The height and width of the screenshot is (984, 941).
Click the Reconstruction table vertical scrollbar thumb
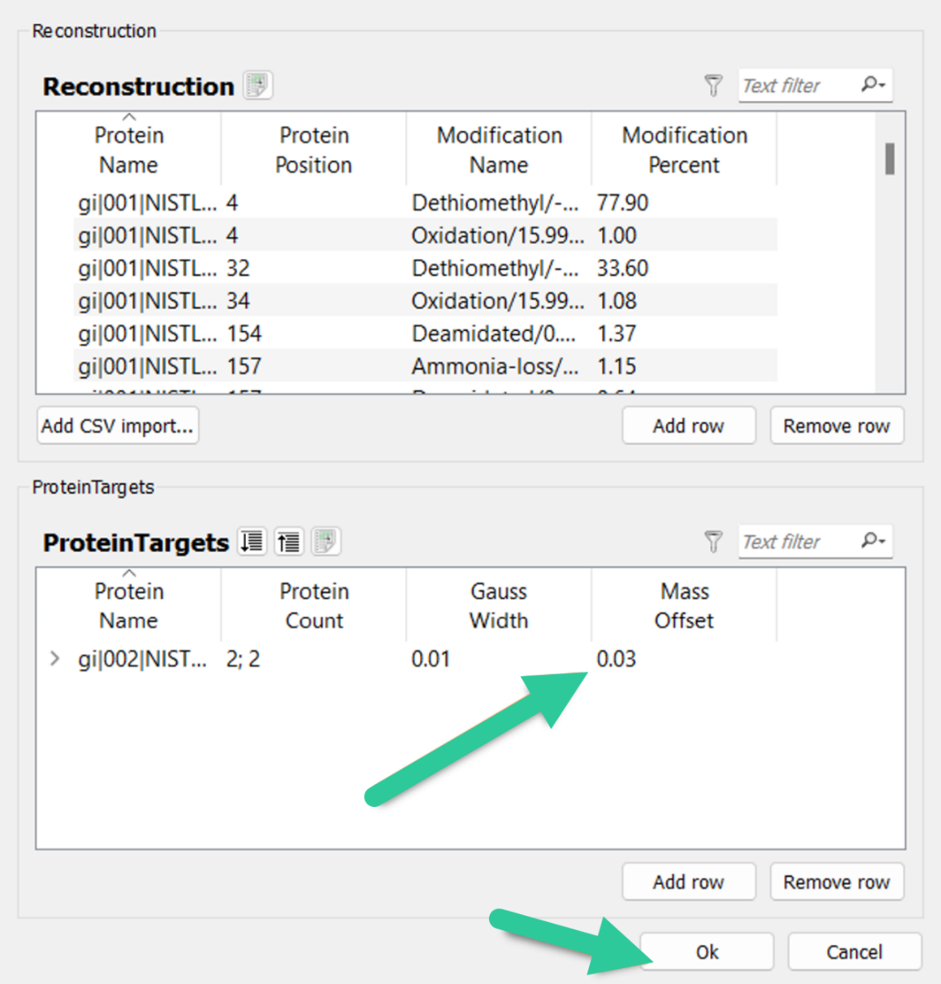(890, 159)
